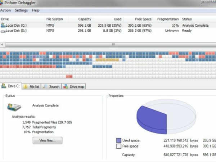The width and height of the screenshot is (216, 162).
Task: Click the 8.8 GB (3%) used value
Action: click(112, 31)
